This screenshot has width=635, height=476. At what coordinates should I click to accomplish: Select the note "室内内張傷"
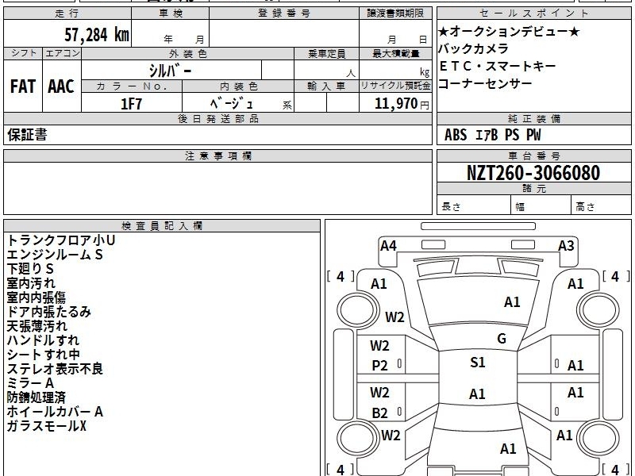coord(36,297)
